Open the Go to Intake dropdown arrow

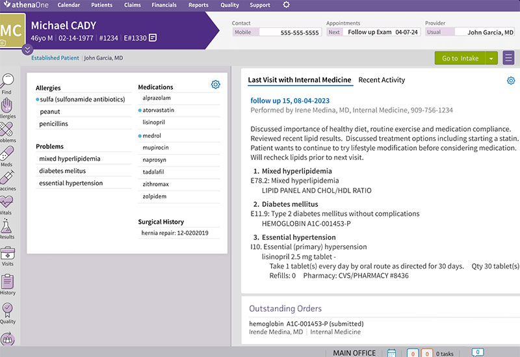pos(491,59)
